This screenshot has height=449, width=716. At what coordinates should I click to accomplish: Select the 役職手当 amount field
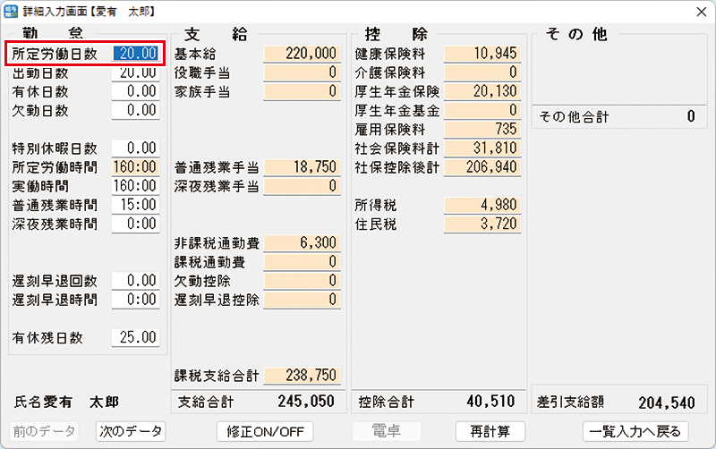(302, 72)
